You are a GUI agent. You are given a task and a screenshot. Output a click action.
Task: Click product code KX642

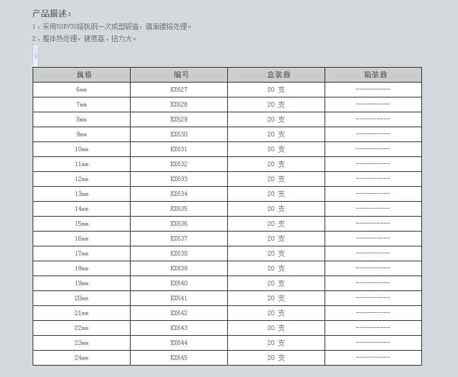[179, 313]
